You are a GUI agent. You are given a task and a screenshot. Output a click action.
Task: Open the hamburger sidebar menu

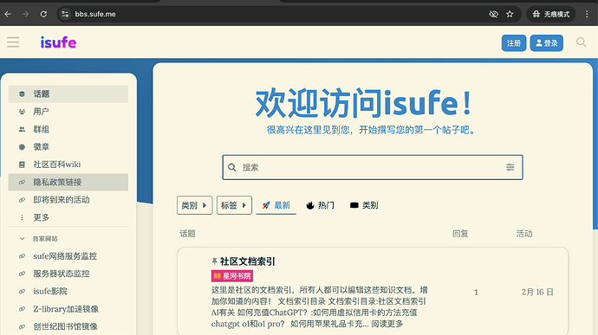[13, 42]
